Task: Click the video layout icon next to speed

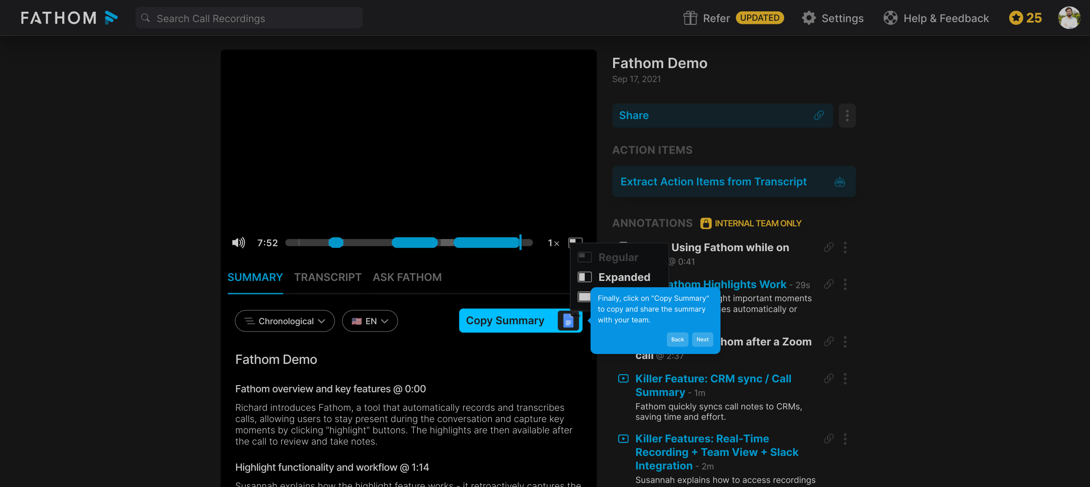Action: click(x=575, y=243)
